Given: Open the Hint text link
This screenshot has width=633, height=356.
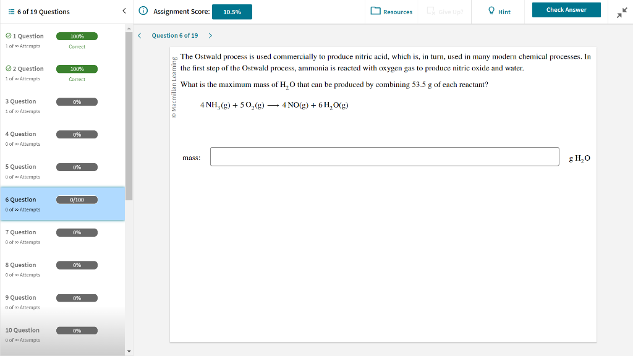Looking at the screenshot, I should coord(504,12).
